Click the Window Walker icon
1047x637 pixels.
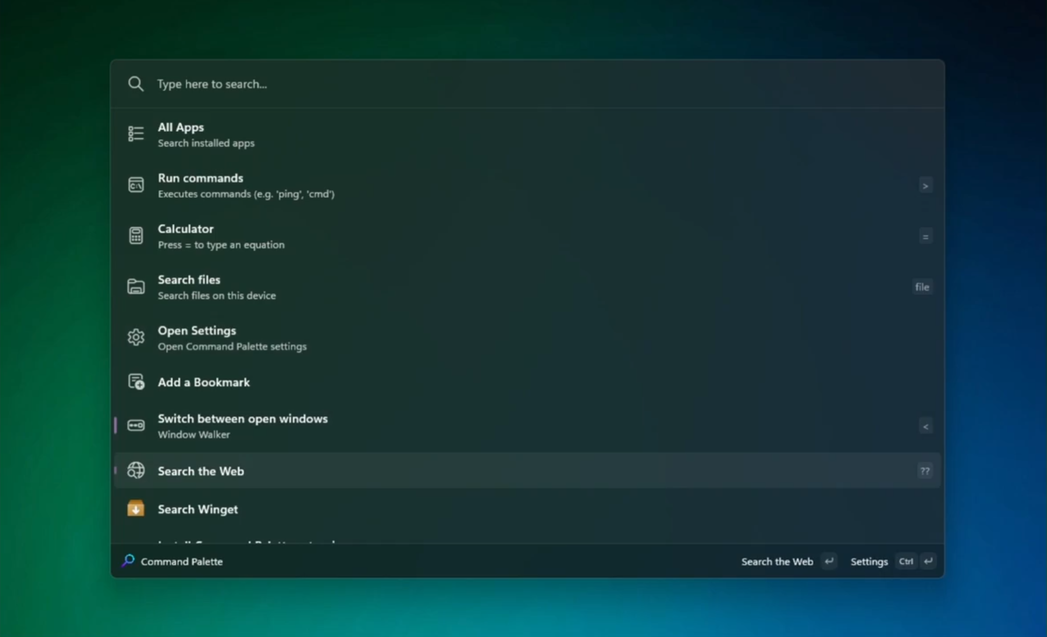point(135,425)
